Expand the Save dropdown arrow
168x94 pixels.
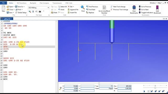pyautogui.click(x=13, y=13)
